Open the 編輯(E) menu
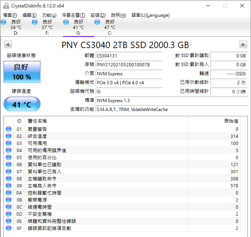The width and height of the screenshot is (251, 237). pyautogui.click(x=30, y=15)
